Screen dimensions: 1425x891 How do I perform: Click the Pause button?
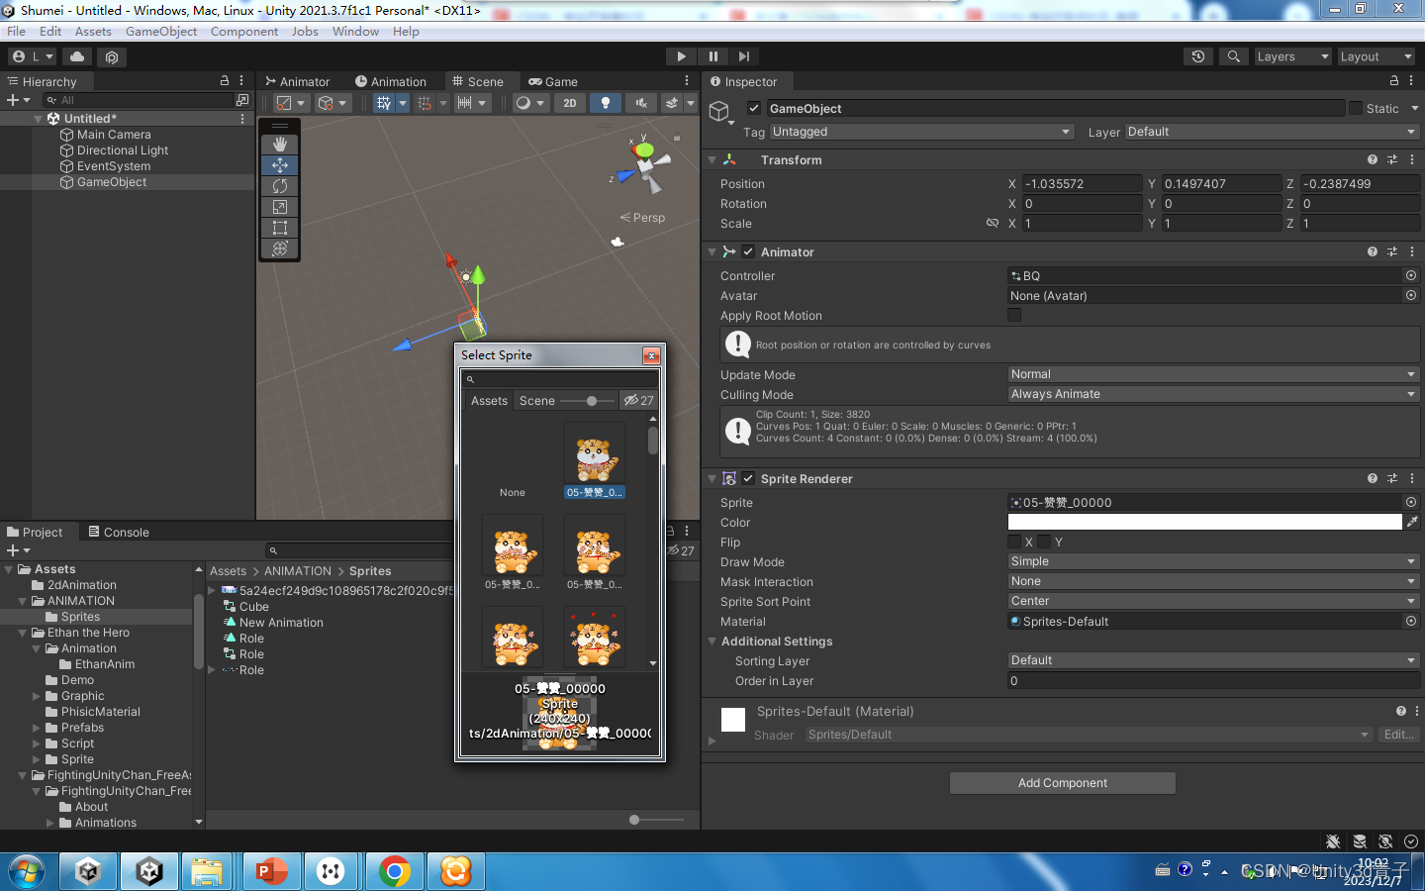(712, 56)
